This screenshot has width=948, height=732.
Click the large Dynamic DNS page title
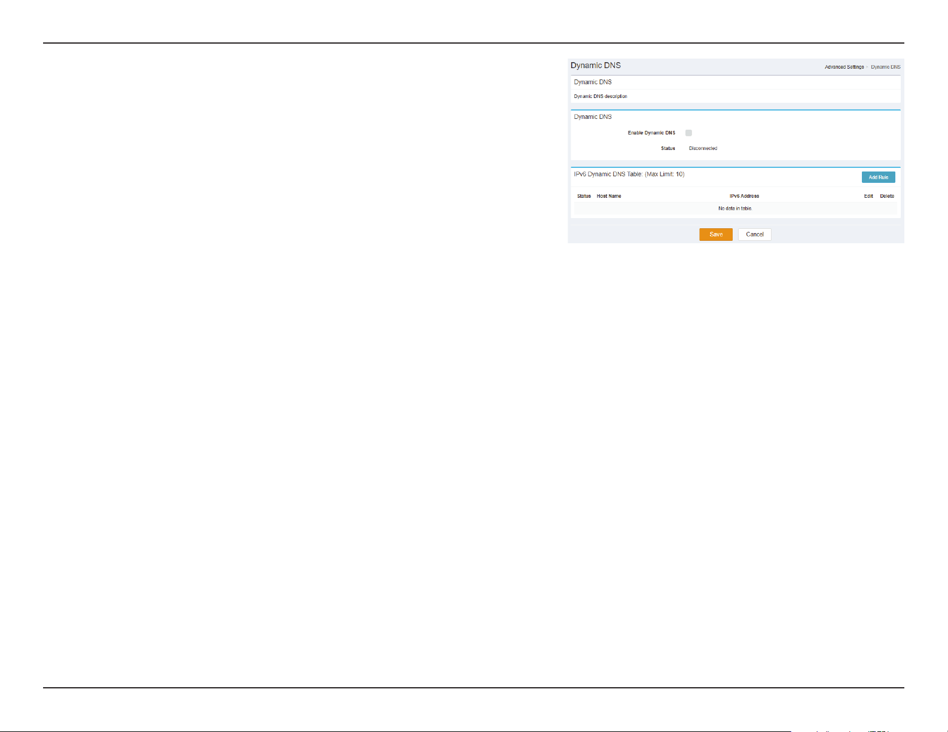pos(596,66)
